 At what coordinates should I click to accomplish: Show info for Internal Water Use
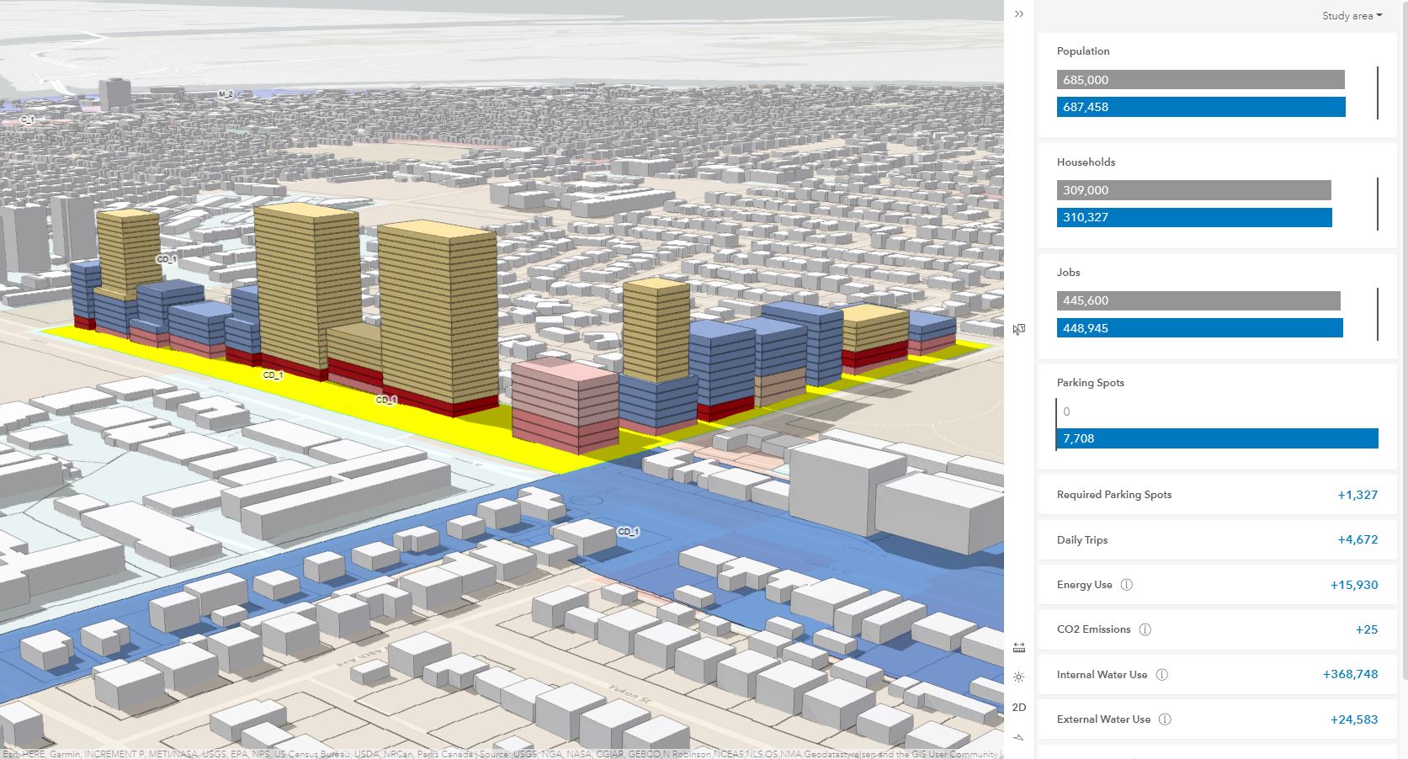(x=1161, y=675)
